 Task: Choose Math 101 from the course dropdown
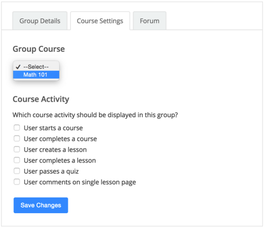[x=36, y=75]
